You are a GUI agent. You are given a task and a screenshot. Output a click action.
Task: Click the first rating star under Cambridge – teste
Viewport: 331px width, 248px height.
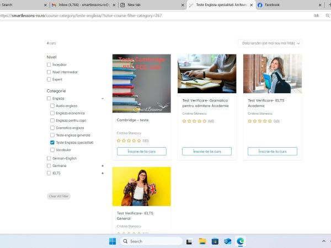click(119, 141)
